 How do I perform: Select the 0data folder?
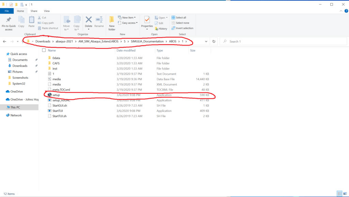point(56,58)
